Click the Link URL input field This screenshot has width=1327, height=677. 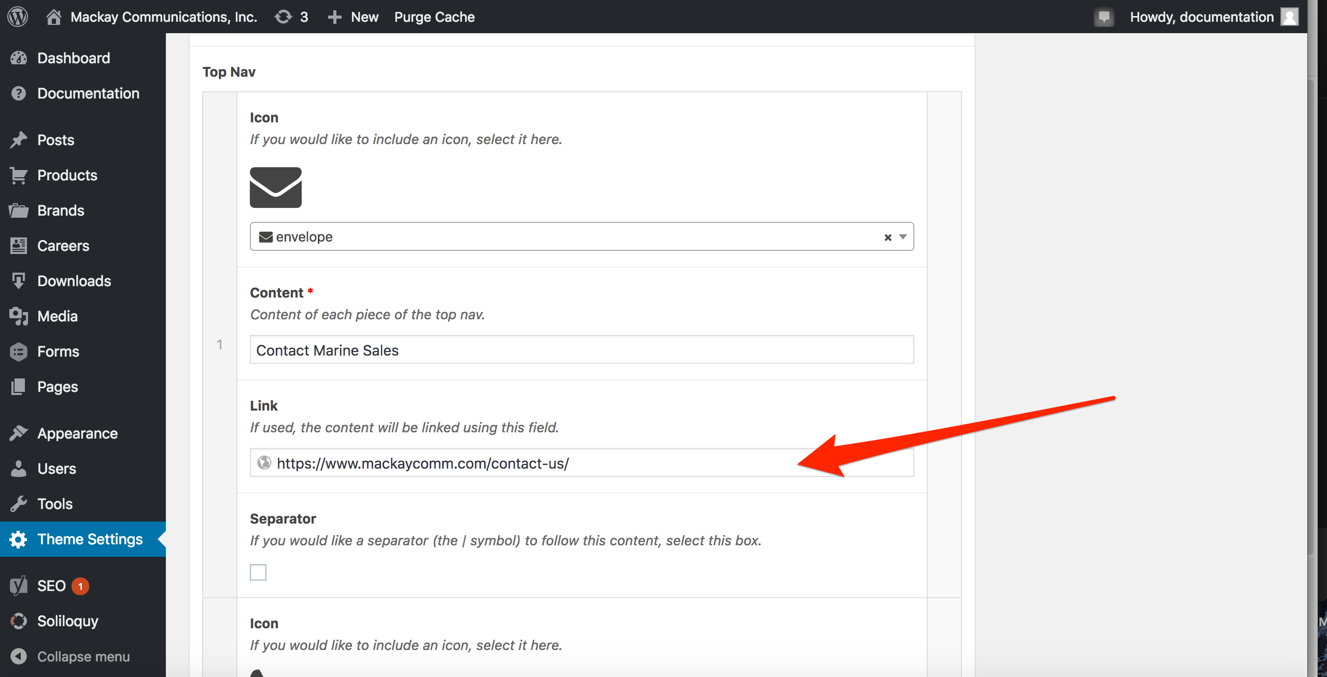pyautogui.click(x=582, y=462)
